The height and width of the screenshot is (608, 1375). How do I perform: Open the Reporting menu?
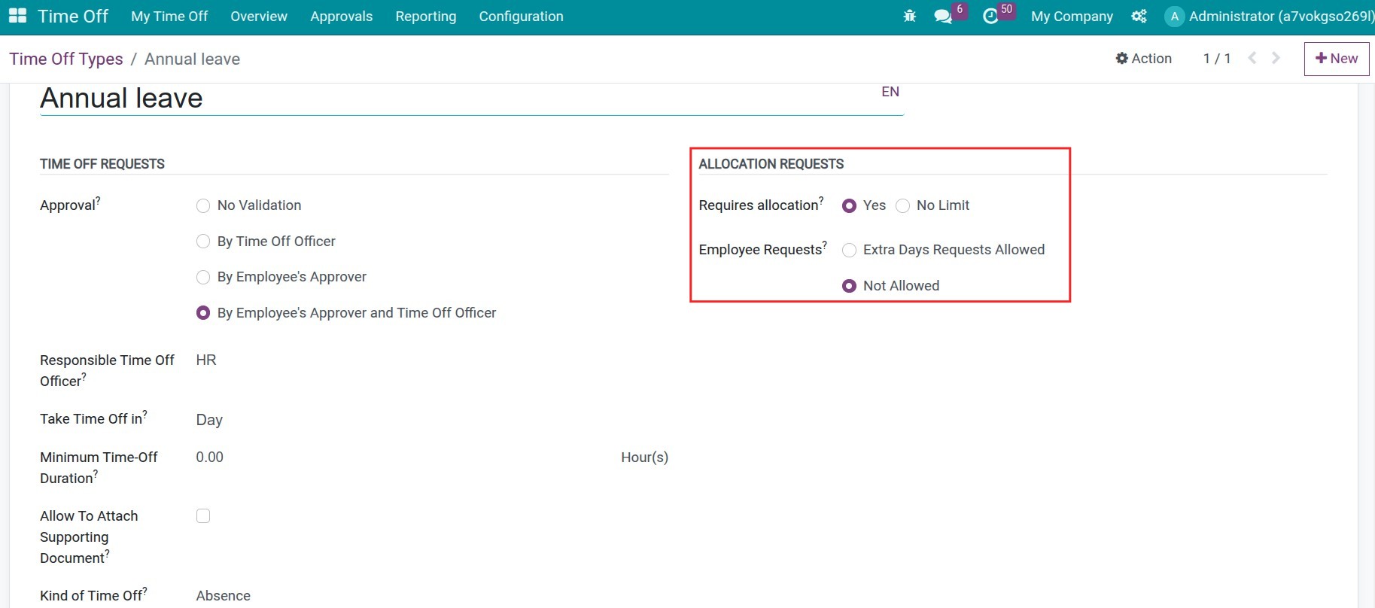pos(426,16)
